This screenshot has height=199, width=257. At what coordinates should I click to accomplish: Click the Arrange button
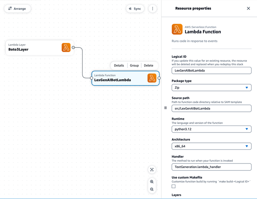(x=17, y=9)
